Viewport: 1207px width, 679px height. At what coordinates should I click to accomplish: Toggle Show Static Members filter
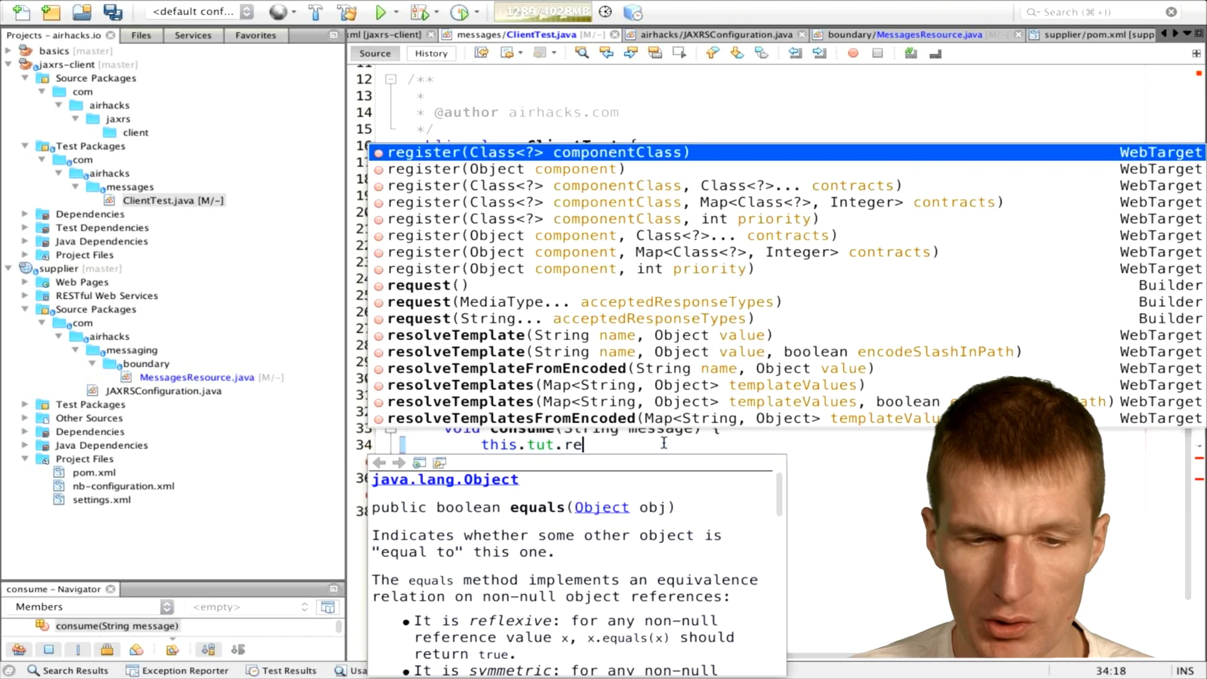pos(78,649)
